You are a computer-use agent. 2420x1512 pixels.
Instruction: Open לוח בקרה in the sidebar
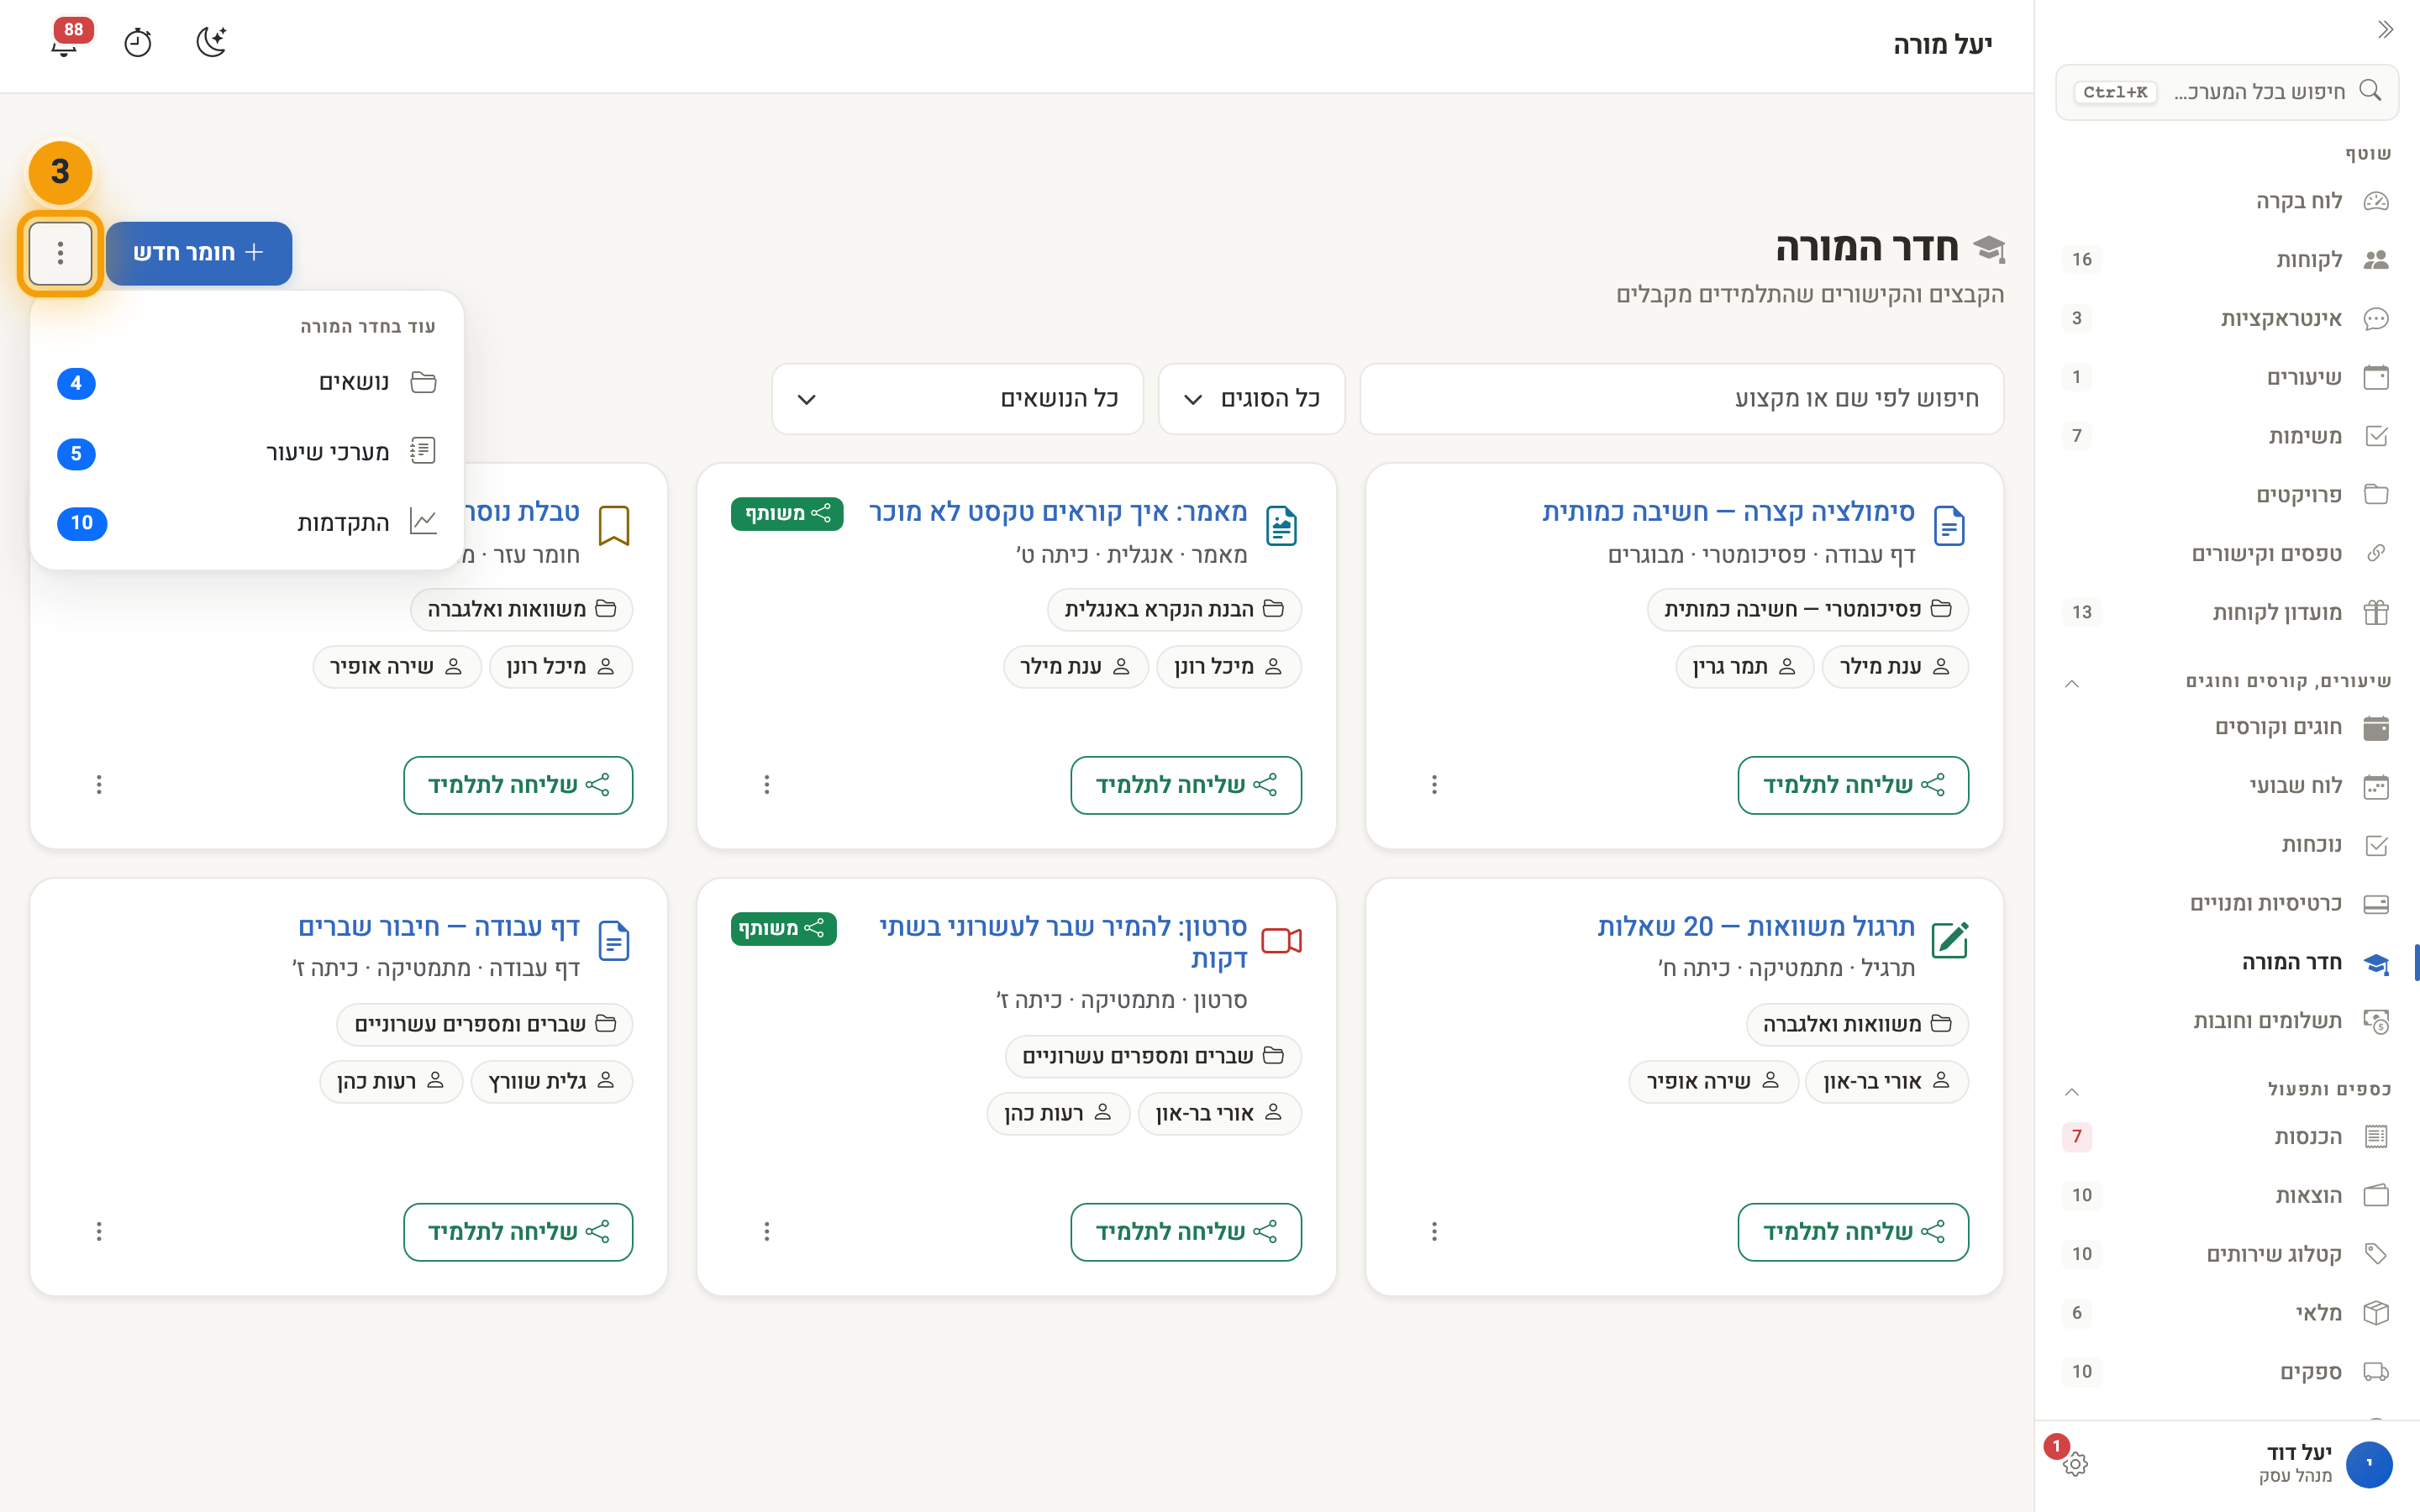pyautogui.click(x=2227, y=201)
